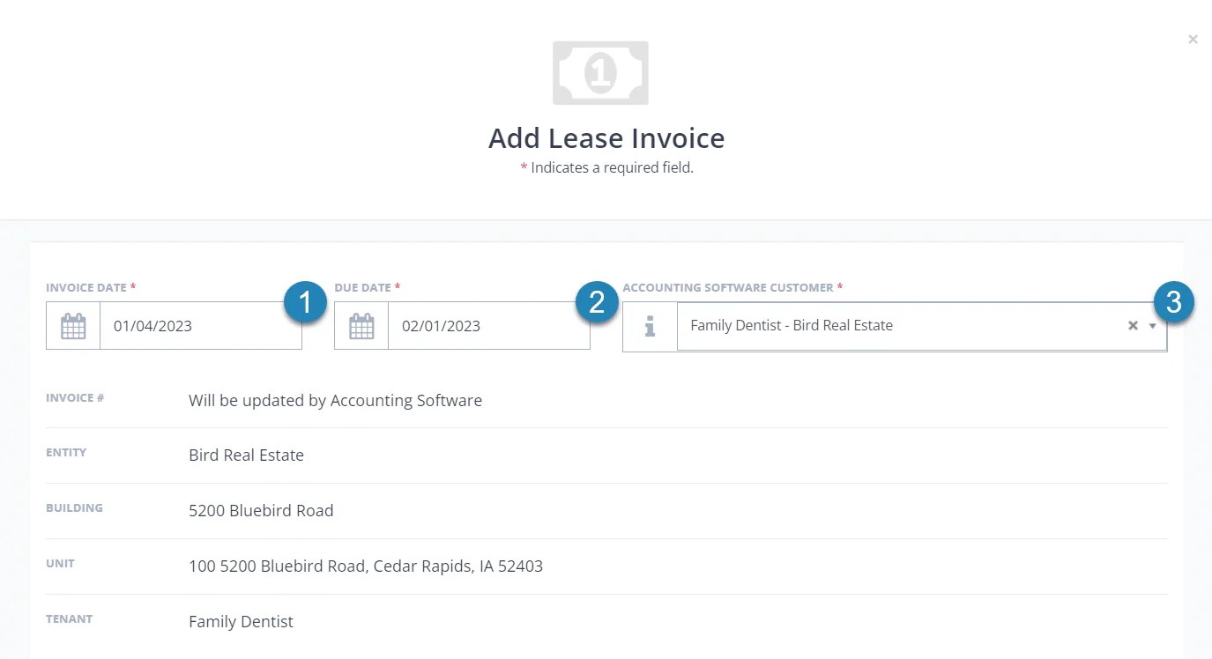1212x659 pixels.
Task: Click the Unit address in Cedar Rapids
Action: (365, 566)
